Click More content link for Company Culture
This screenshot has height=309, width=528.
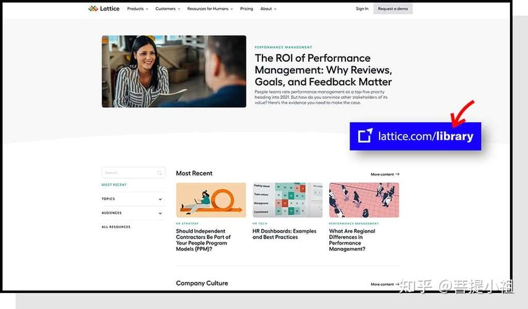click(x=385, y=284)
